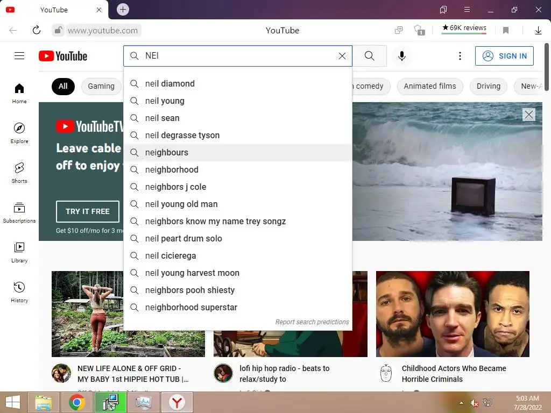The height and width of the screenshot is (413, 551).
Task: Open lofi hip hop radio title
Action: [x=284, y=374]
